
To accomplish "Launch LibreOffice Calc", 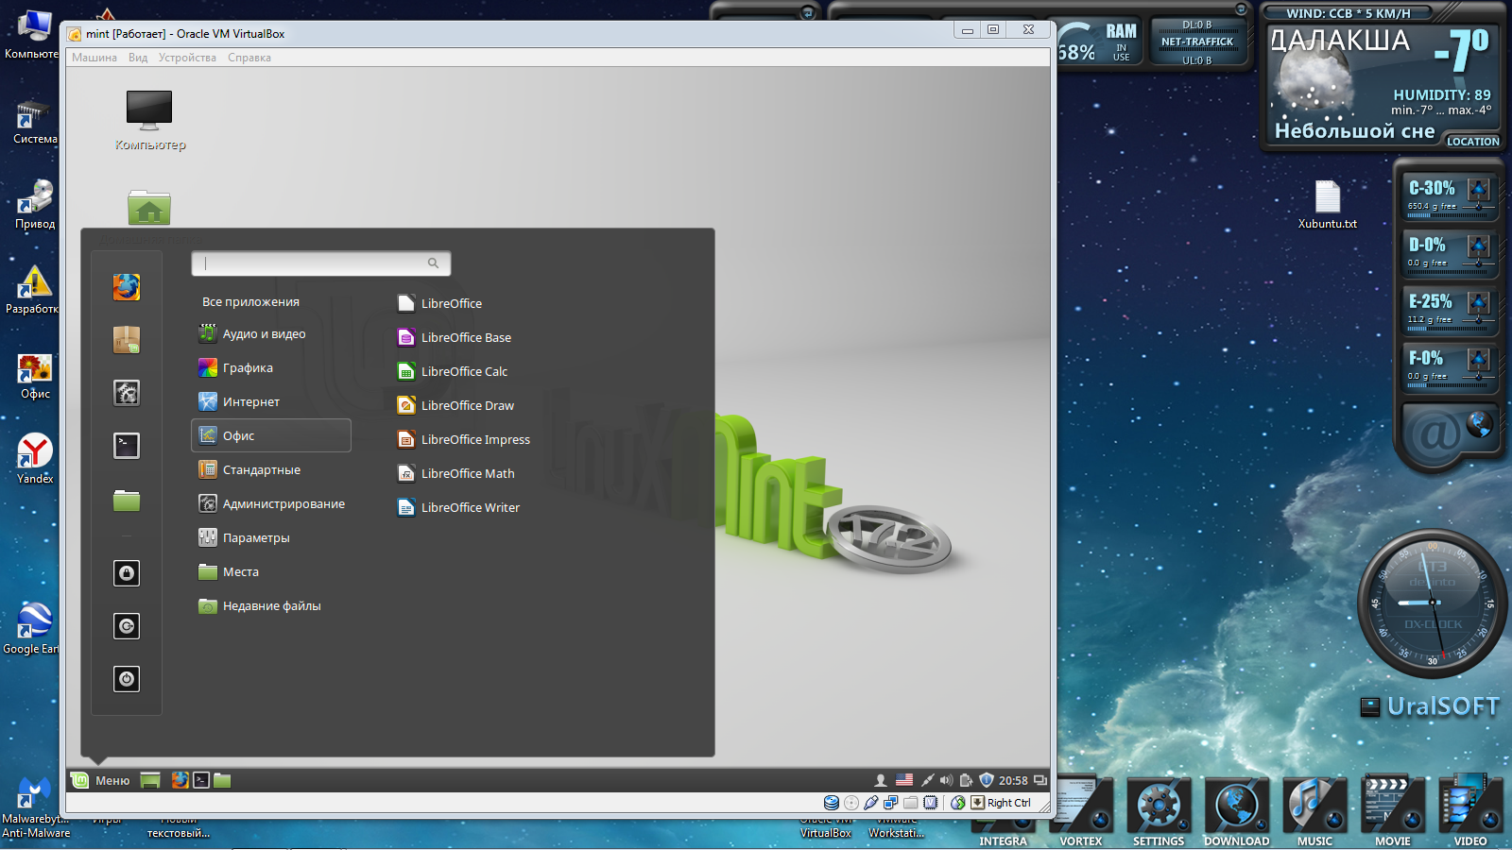I will click(453, 371).
